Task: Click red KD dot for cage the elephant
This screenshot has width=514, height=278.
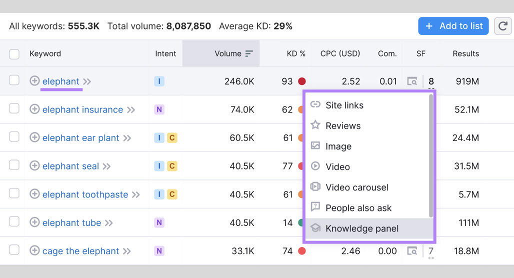Action: [x=302, y=251]
